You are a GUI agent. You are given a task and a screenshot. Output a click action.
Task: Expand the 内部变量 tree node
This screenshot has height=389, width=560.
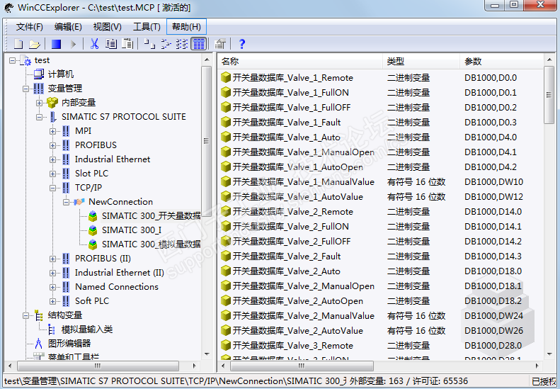click(39, 103)
